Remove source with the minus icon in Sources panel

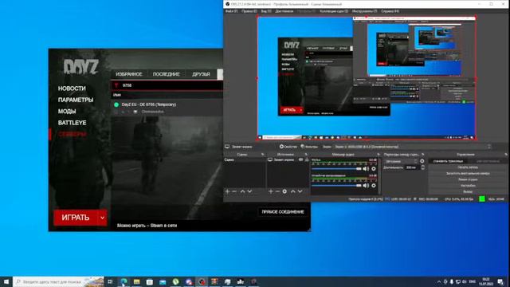coord(277,191)
